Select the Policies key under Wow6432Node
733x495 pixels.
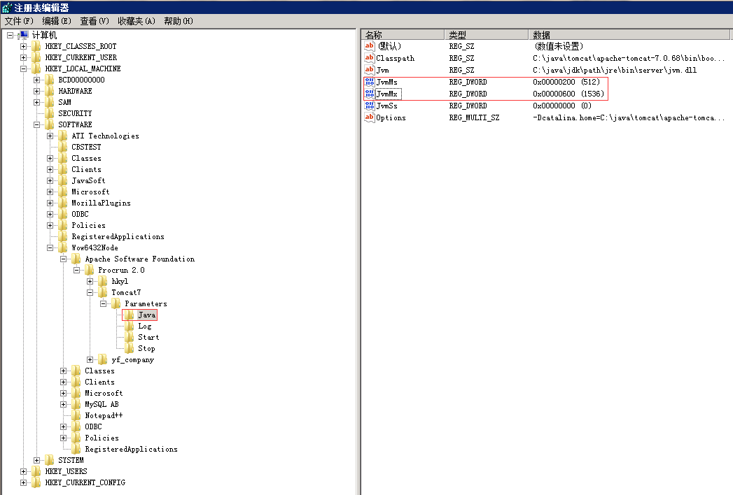tap(102, 438)
